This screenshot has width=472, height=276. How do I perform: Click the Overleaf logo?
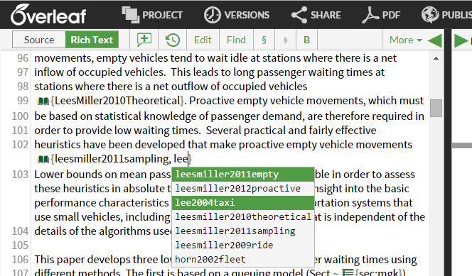tap(48, 15)
